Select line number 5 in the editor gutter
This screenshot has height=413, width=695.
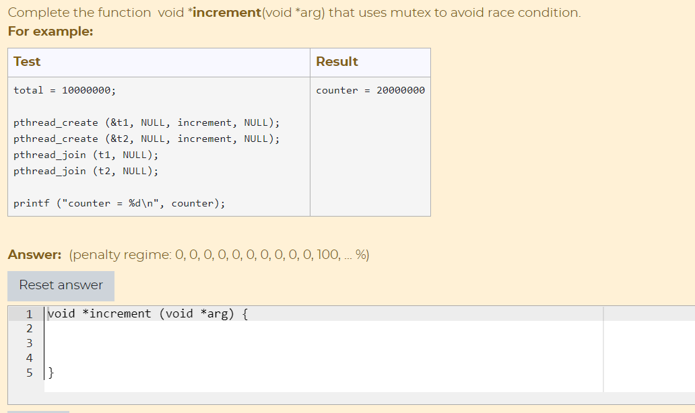(29, 373)
